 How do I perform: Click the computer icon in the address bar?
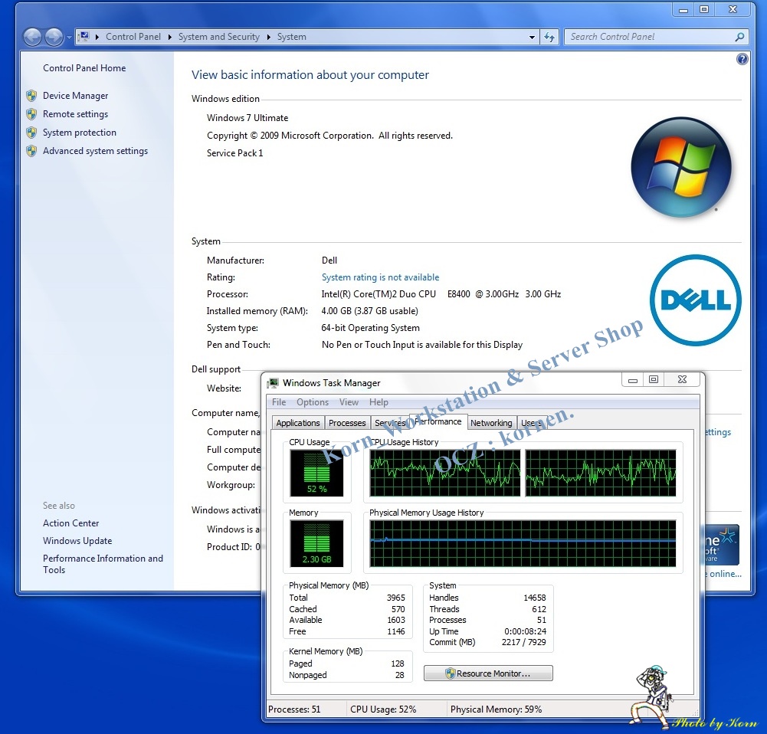[84, 37]
